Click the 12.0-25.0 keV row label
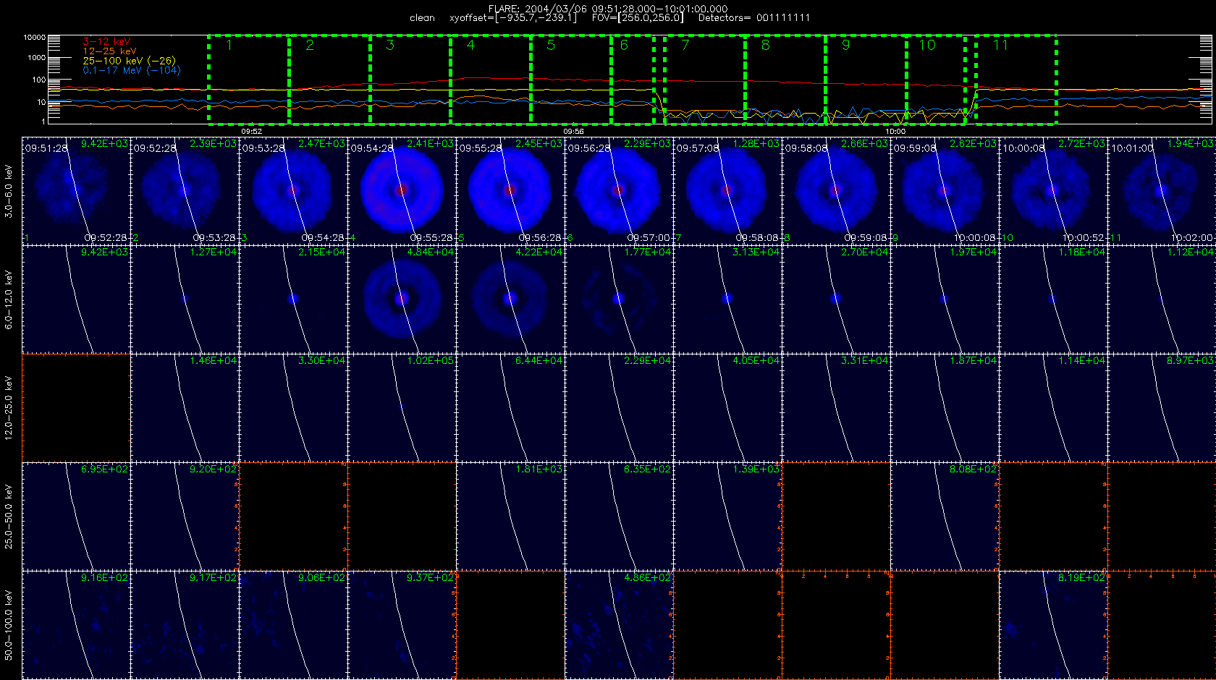The height and width of the screenshot is (680, 1216). 9,408
